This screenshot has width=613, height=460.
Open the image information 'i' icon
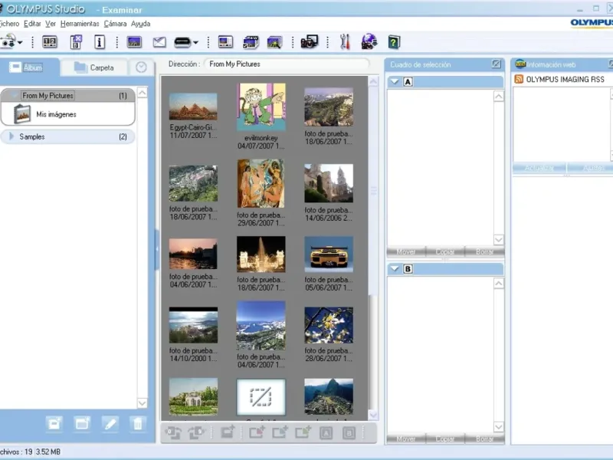[x=100, y=42]
